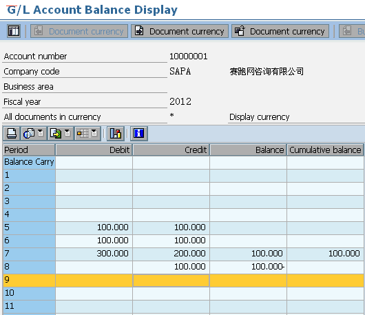Click the Debit column header
This screenshot has height=315, width=365.
94,150
